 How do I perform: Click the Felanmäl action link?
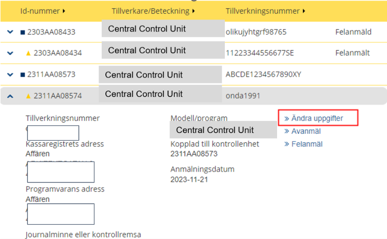coord(306,144)
